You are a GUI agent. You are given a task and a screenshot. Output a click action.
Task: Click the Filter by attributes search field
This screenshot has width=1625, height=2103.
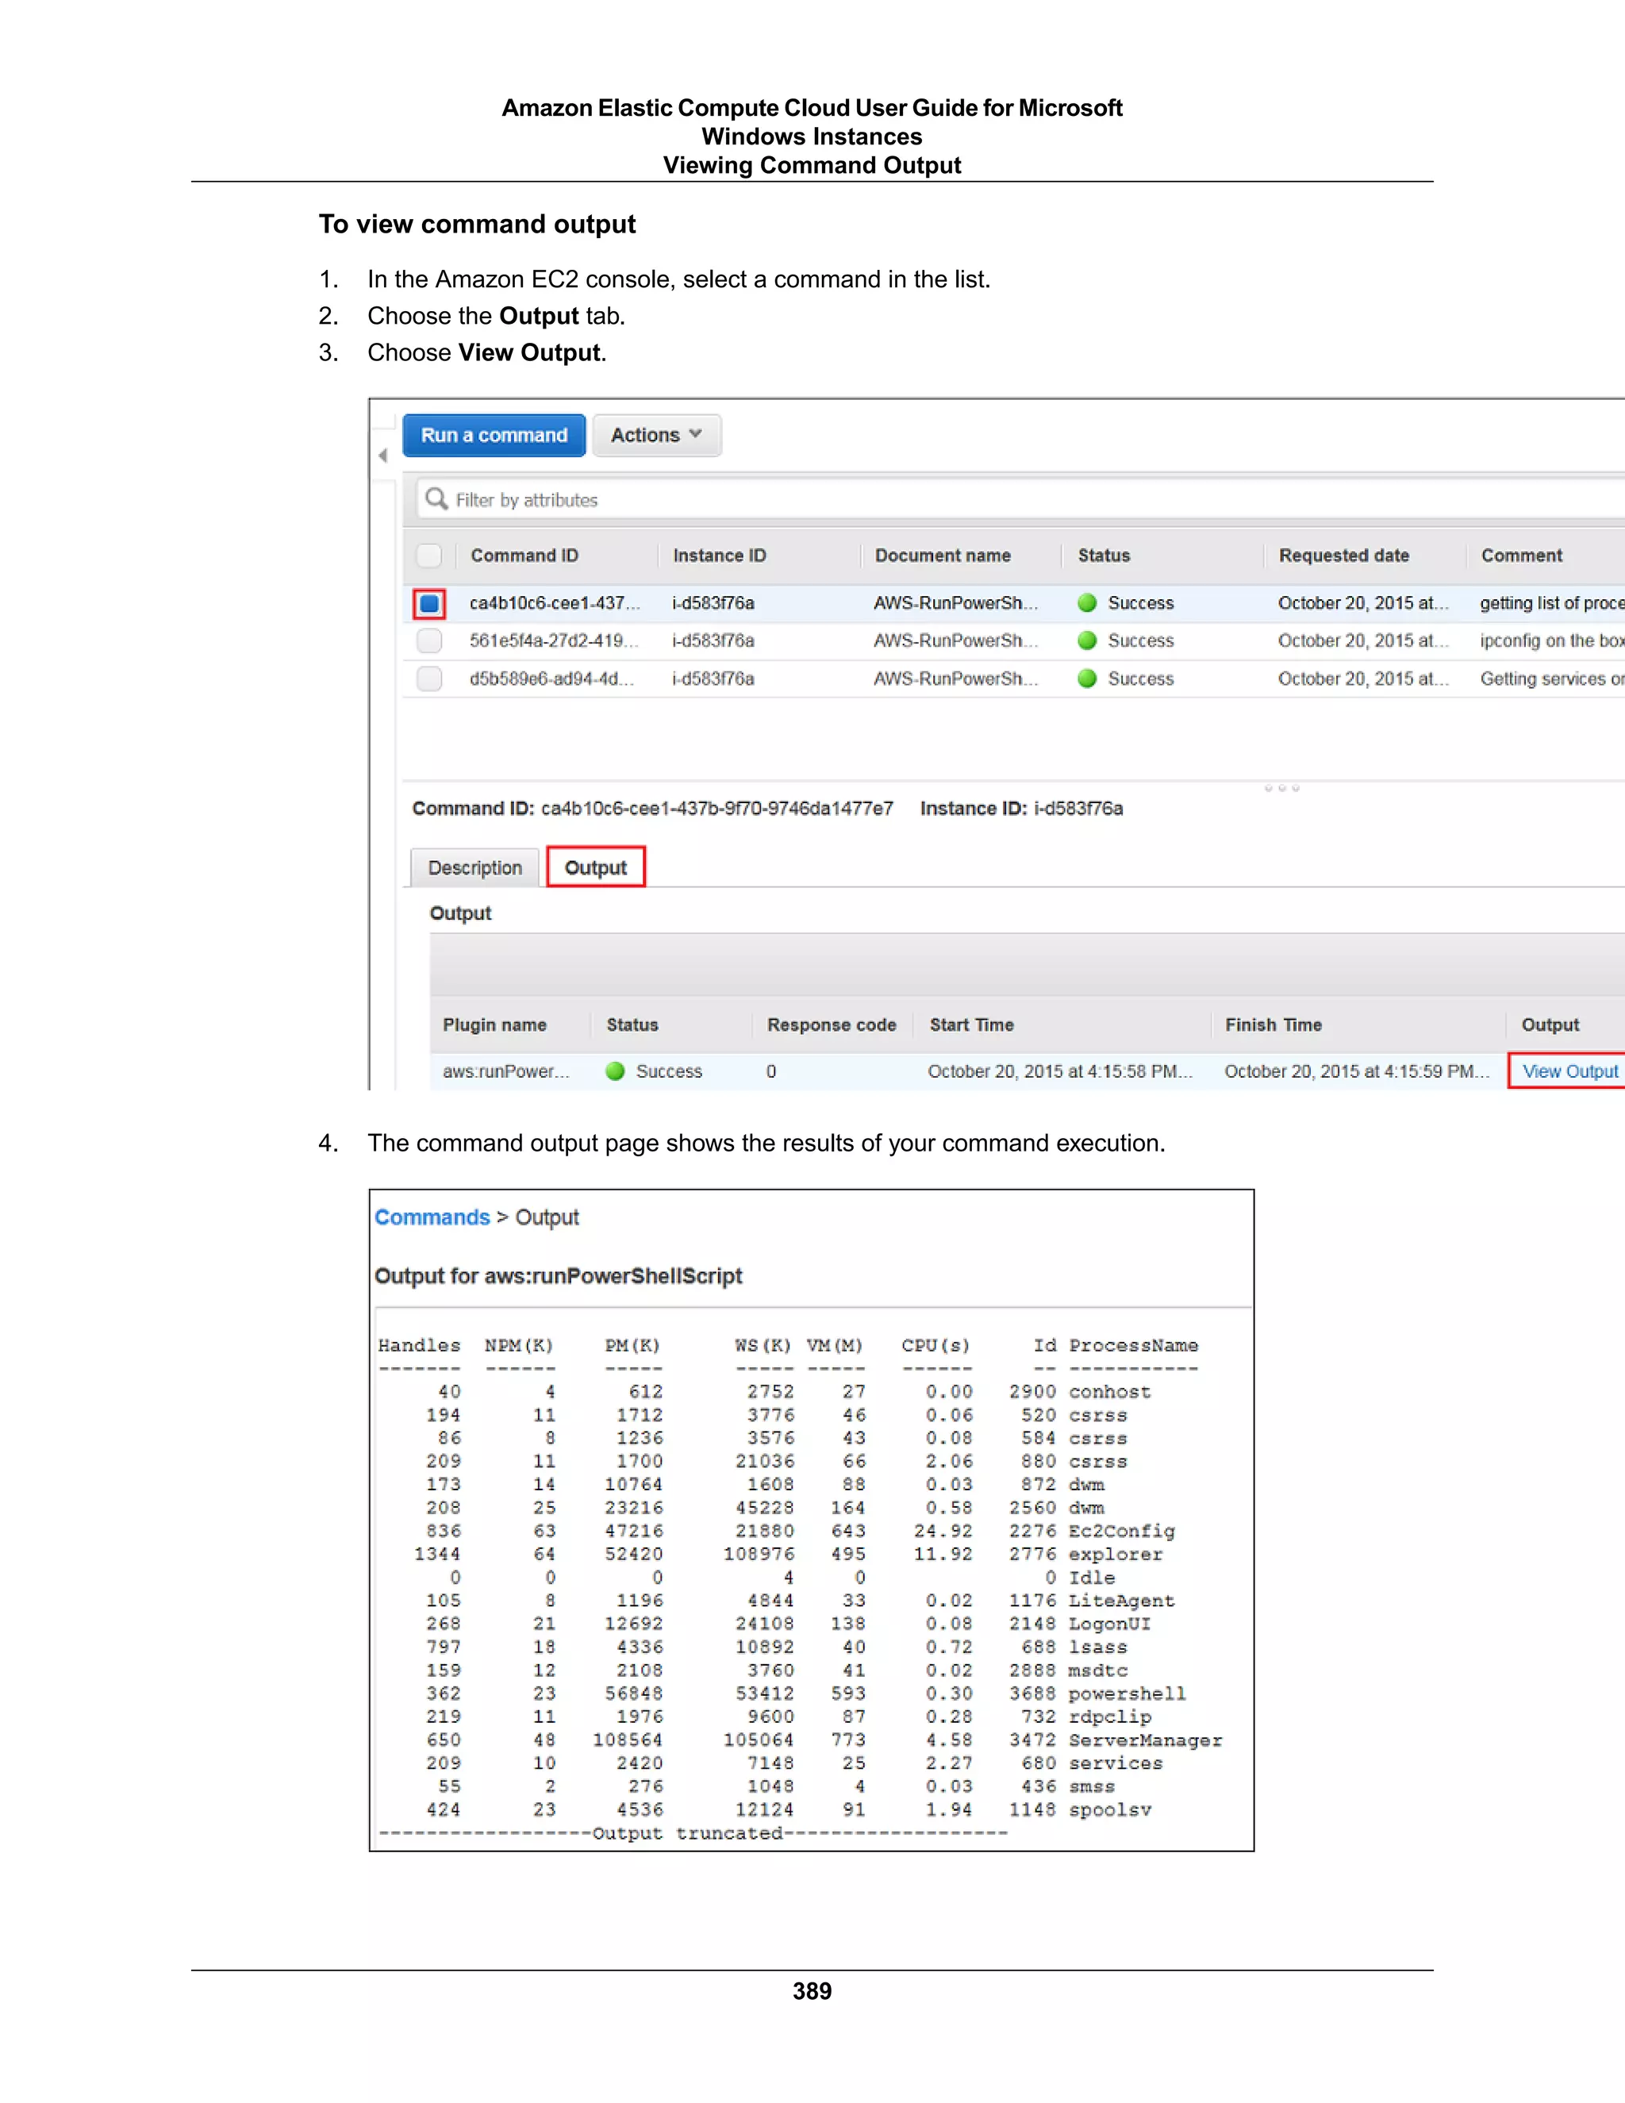coord(1020,500)
